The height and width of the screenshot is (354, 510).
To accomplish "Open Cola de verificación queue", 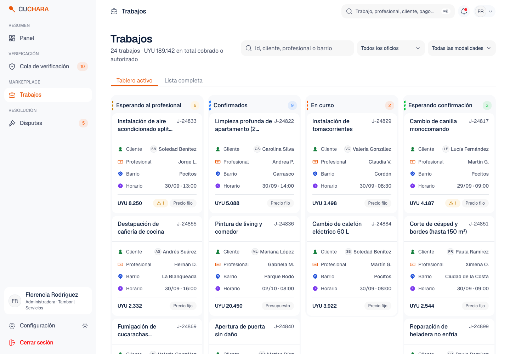I will [x=48, y=67].
